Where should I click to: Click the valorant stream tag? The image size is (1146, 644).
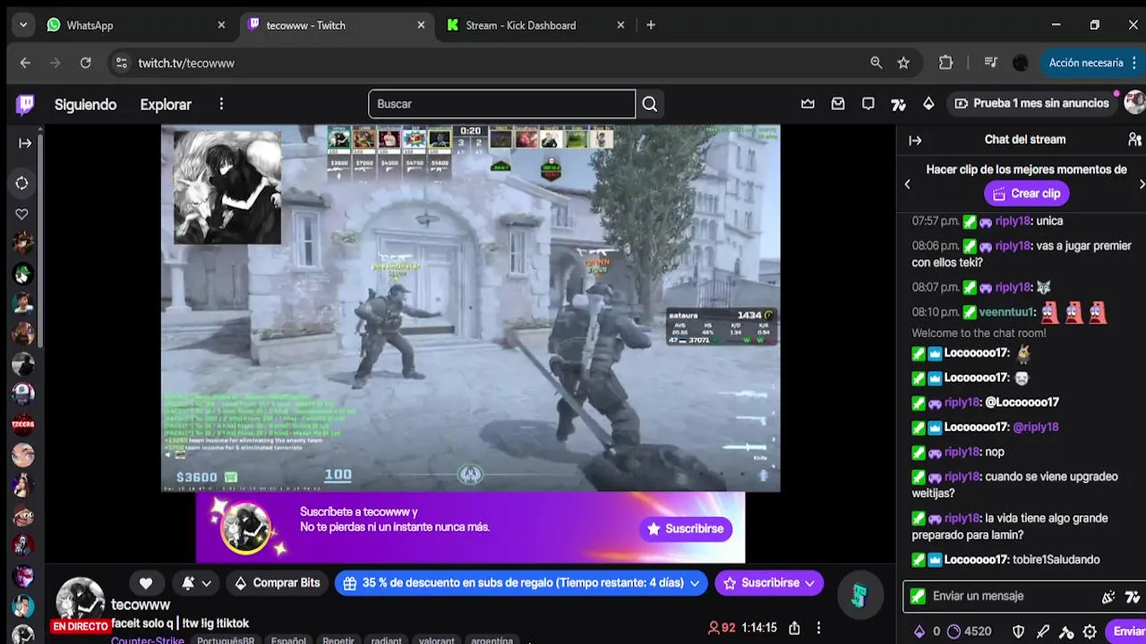(x=436, y=640)
